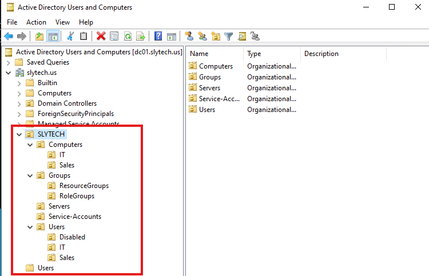429x276 pixels.
Task: Open the Action menu
Action: coord(36,22)
